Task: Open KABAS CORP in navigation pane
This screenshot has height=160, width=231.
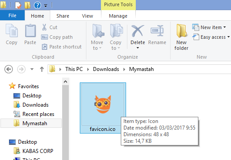Action: coord(38,151)
